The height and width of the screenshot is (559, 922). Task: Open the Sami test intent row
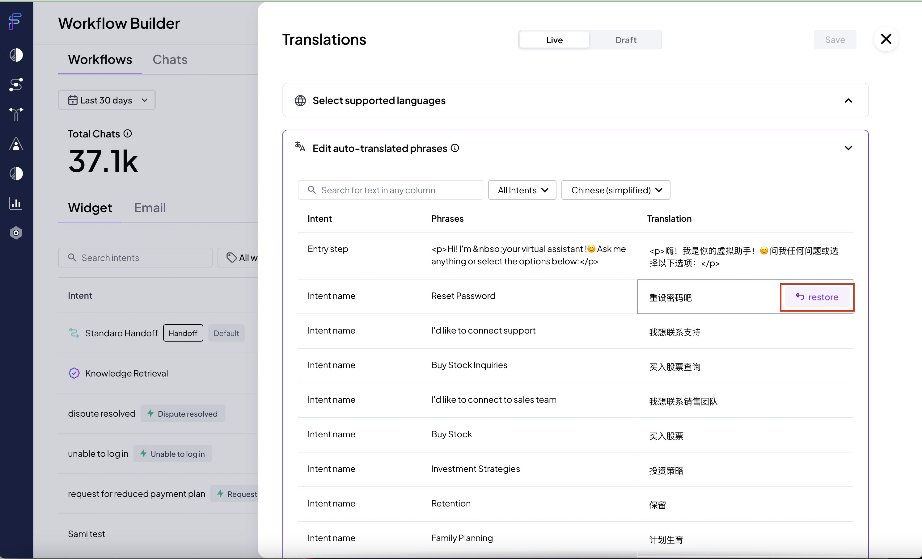pos(158,534)
